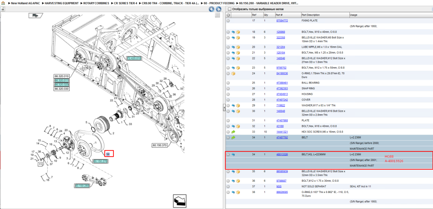This screenshot has height=209, width=433.
Task: Click the small square button on diagram corner
Action: [x=218, y=15]
